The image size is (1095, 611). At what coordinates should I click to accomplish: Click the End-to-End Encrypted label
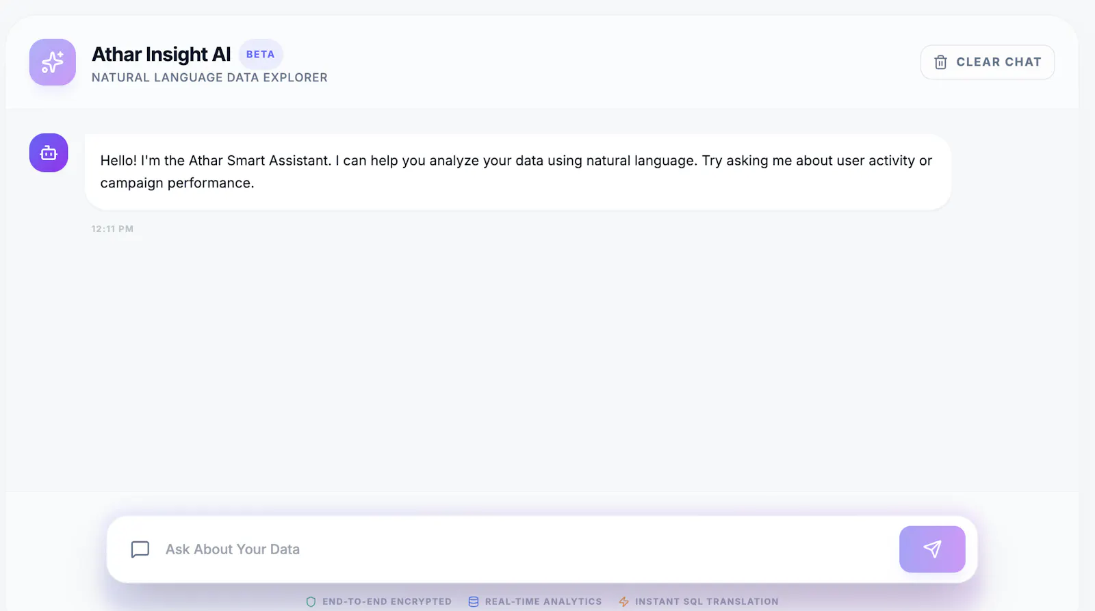pyautogui.click(x=387, y=602)
